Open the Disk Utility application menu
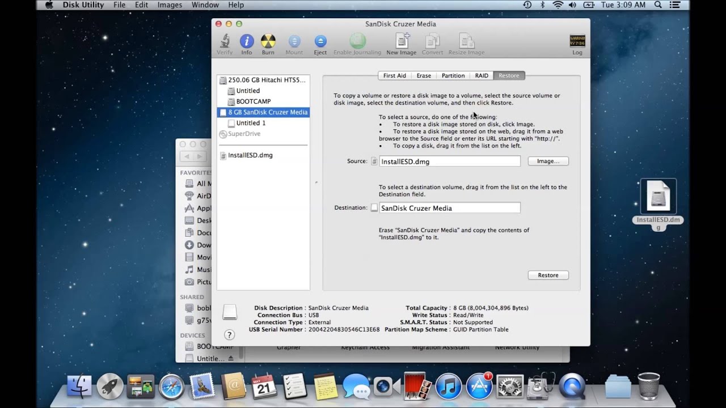The width and height of the screenshot is (726, 408). click(x=83, y=5)
